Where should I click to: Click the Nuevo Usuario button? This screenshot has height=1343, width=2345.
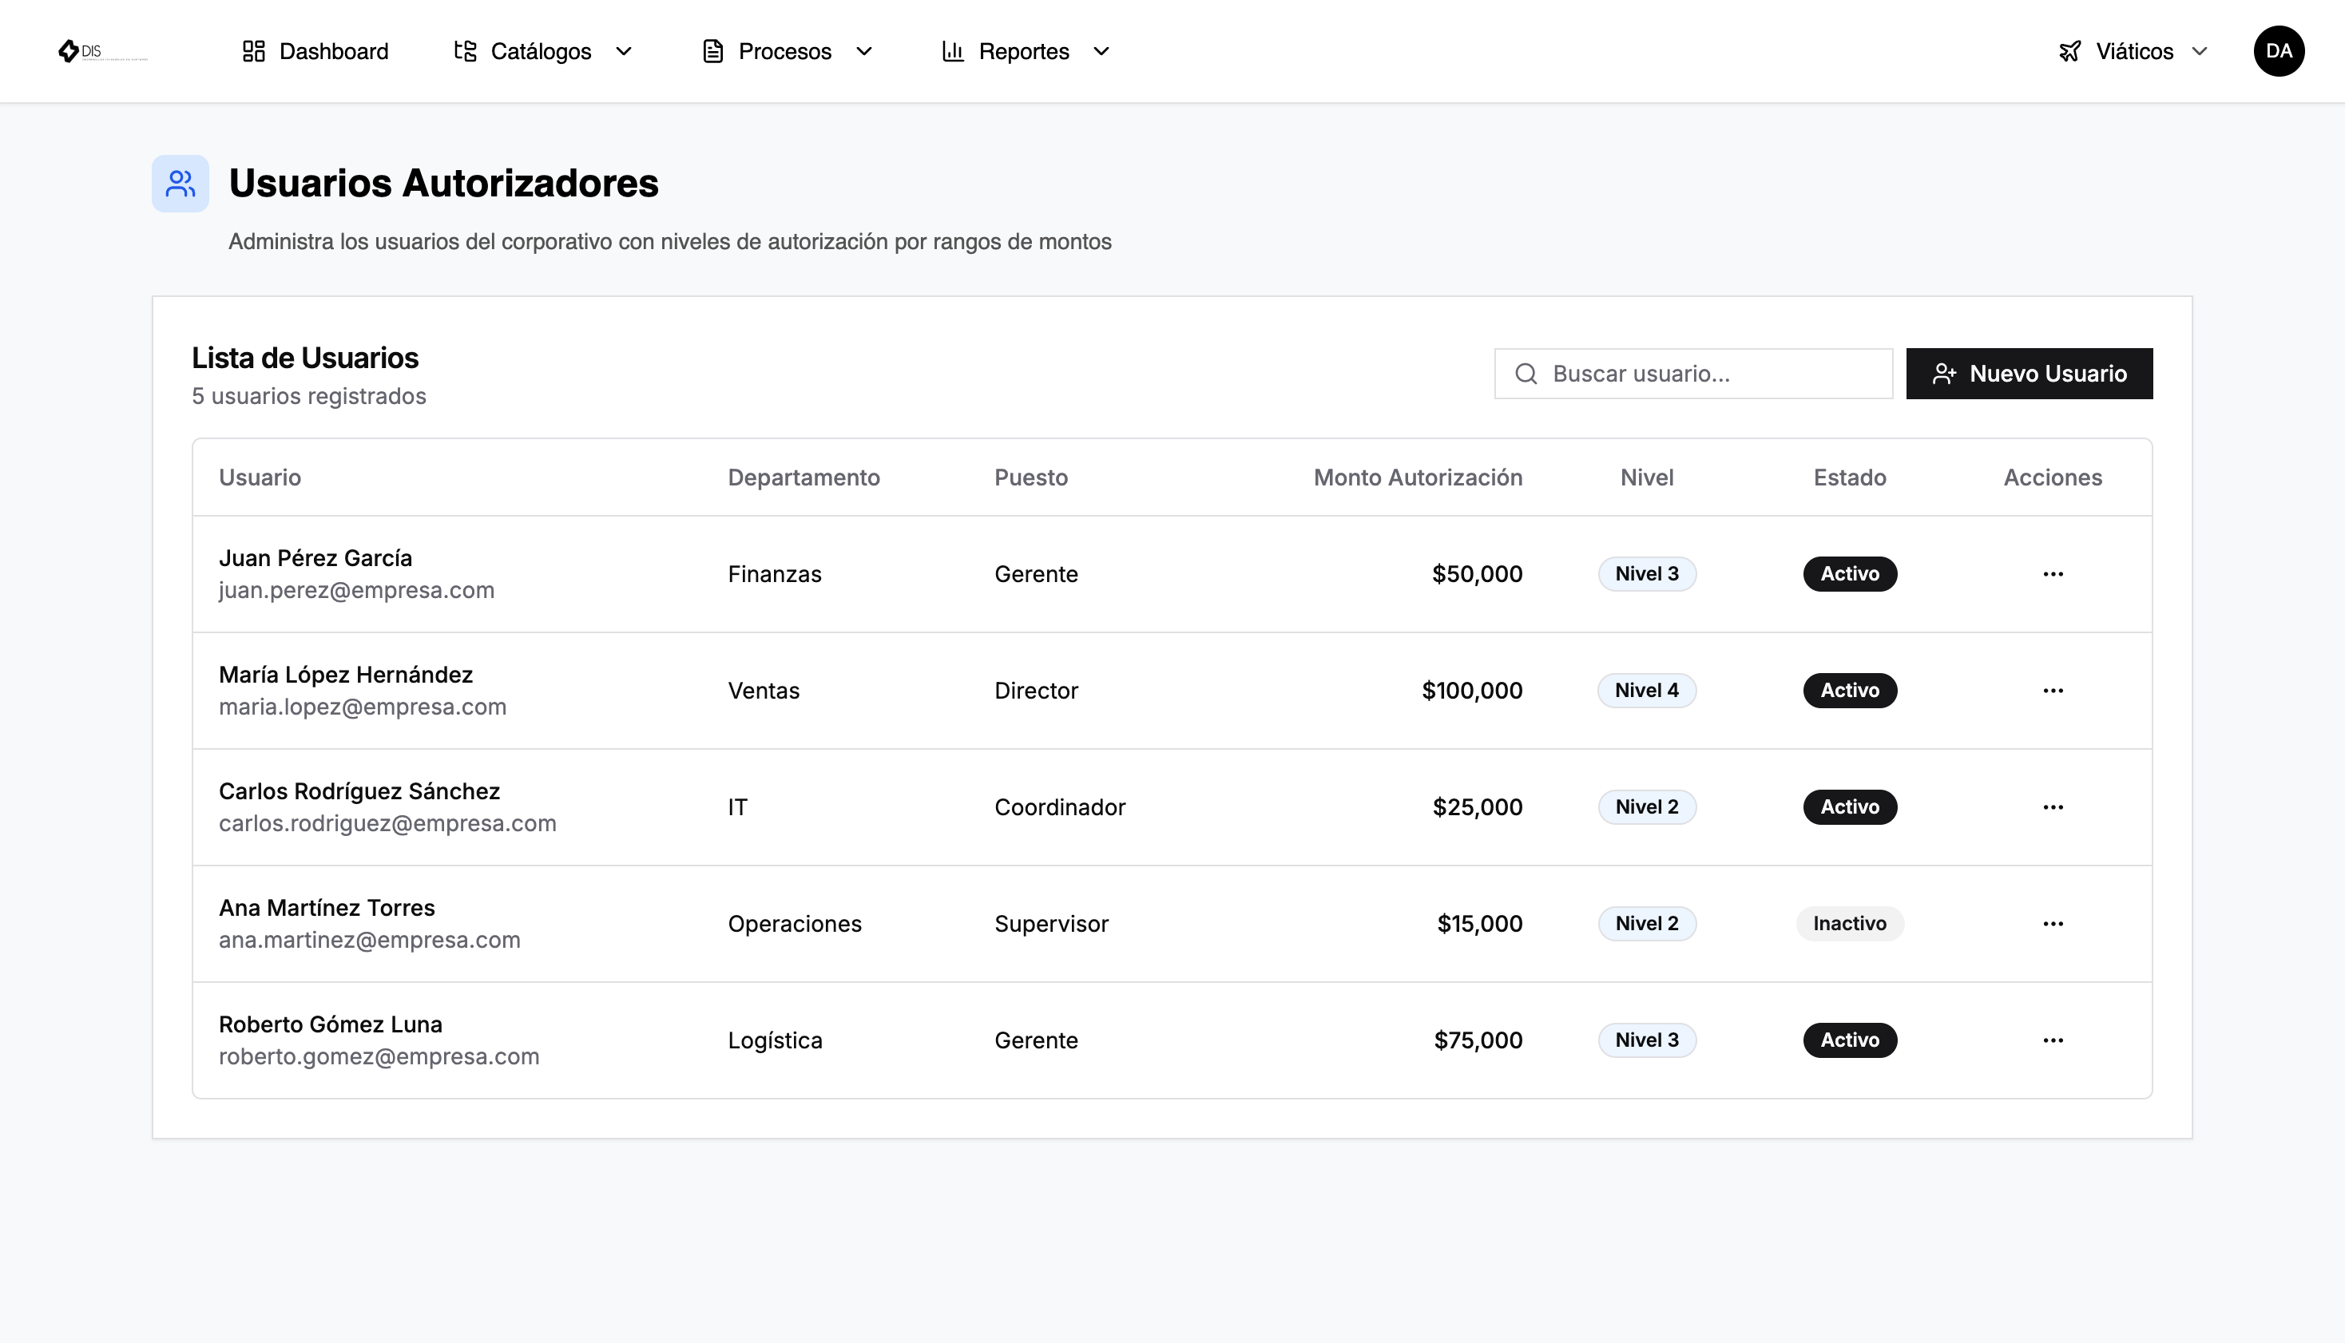(x=2029, y=374)
